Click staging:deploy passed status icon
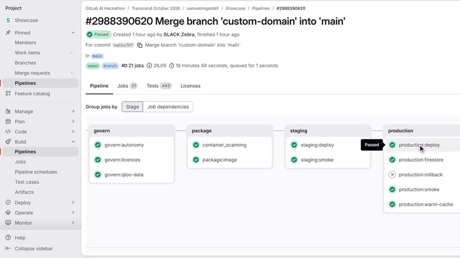Screen dimensions: 460x258 [x=294, y=145]
